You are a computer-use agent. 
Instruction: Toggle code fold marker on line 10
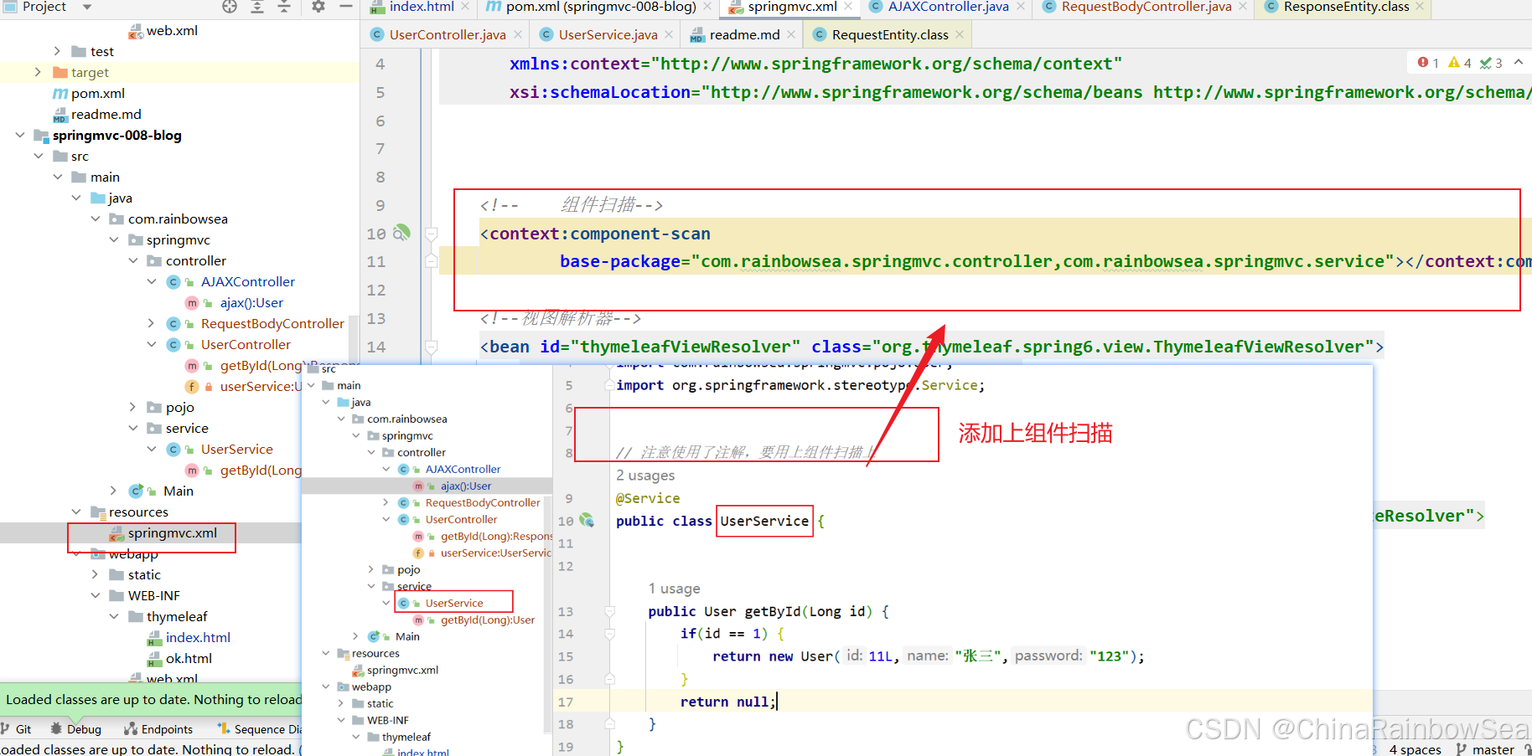click(431, 234)
